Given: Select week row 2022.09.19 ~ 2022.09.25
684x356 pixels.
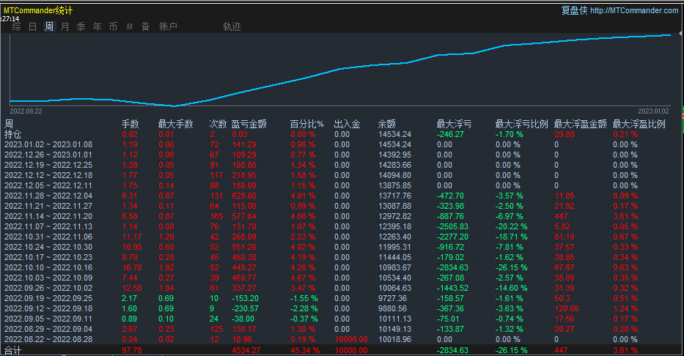Looking at the screenshot, I should [x=342, y=298].
